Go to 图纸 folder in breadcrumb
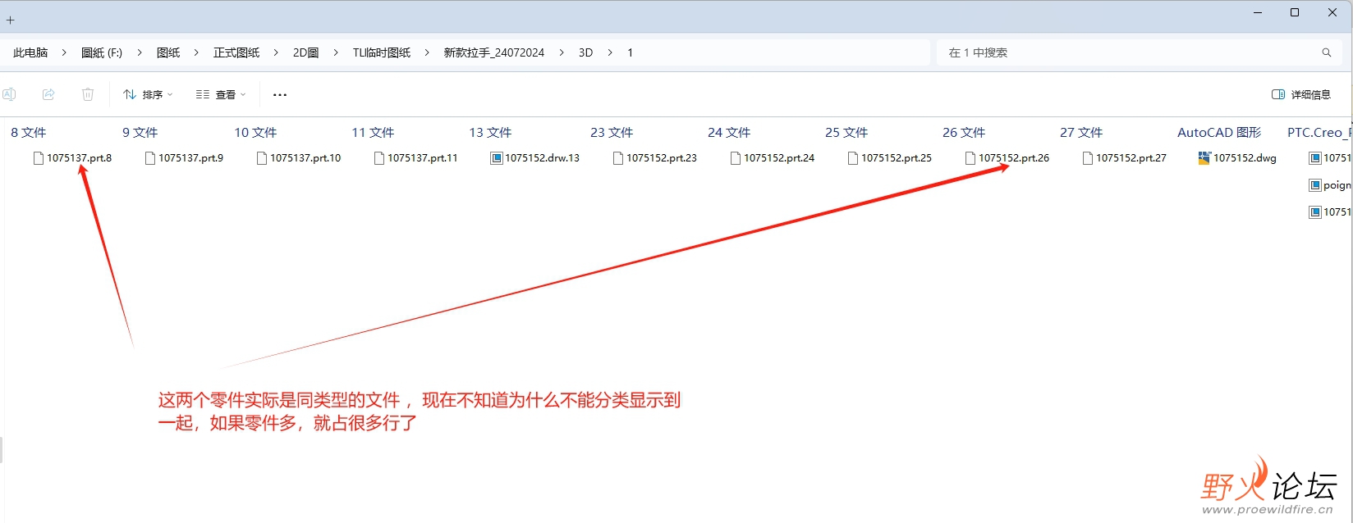This screenshot has height=523, width=1353. coord(168,52)
